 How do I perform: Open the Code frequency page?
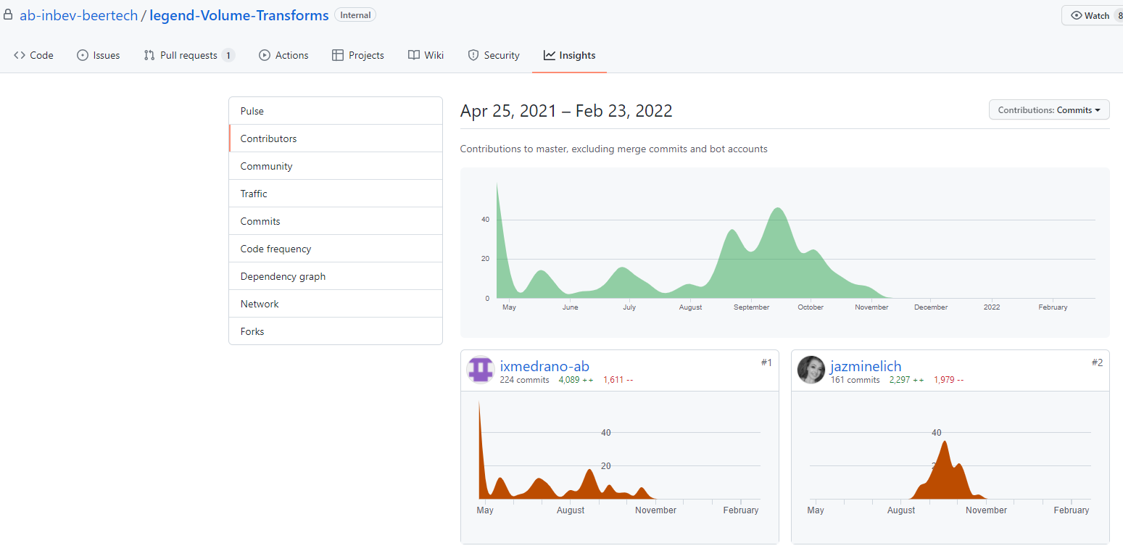click(275, 248)
